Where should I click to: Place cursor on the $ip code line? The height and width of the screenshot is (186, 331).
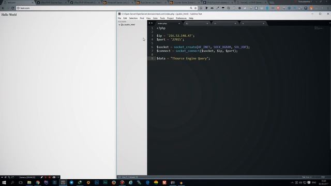coord(175,36)
